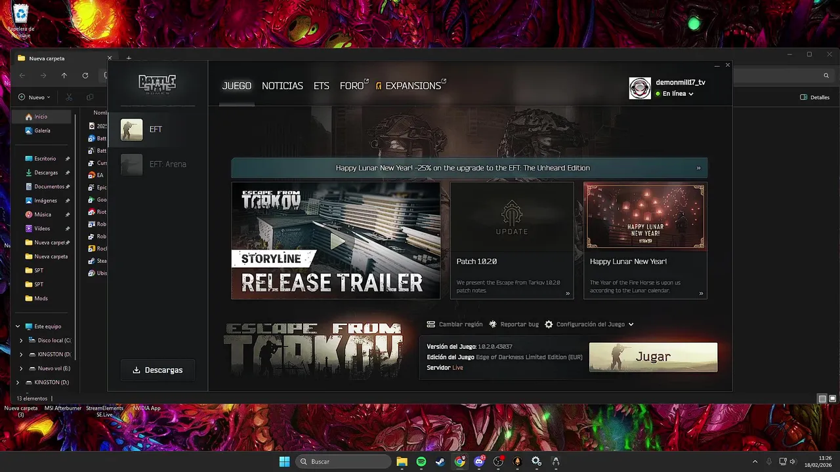Switch to Chrome in the taskbar
The width and height of the screenshot is (840, 472).
coord(460,462)
